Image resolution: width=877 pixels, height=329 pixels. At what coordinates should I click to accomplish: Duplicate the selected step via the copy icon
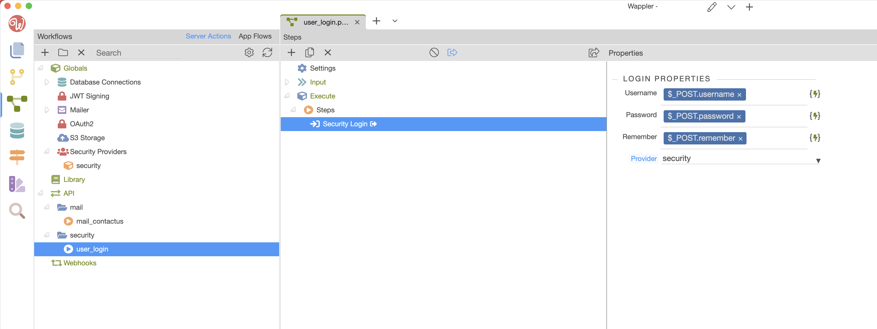(x=309, y=52)
